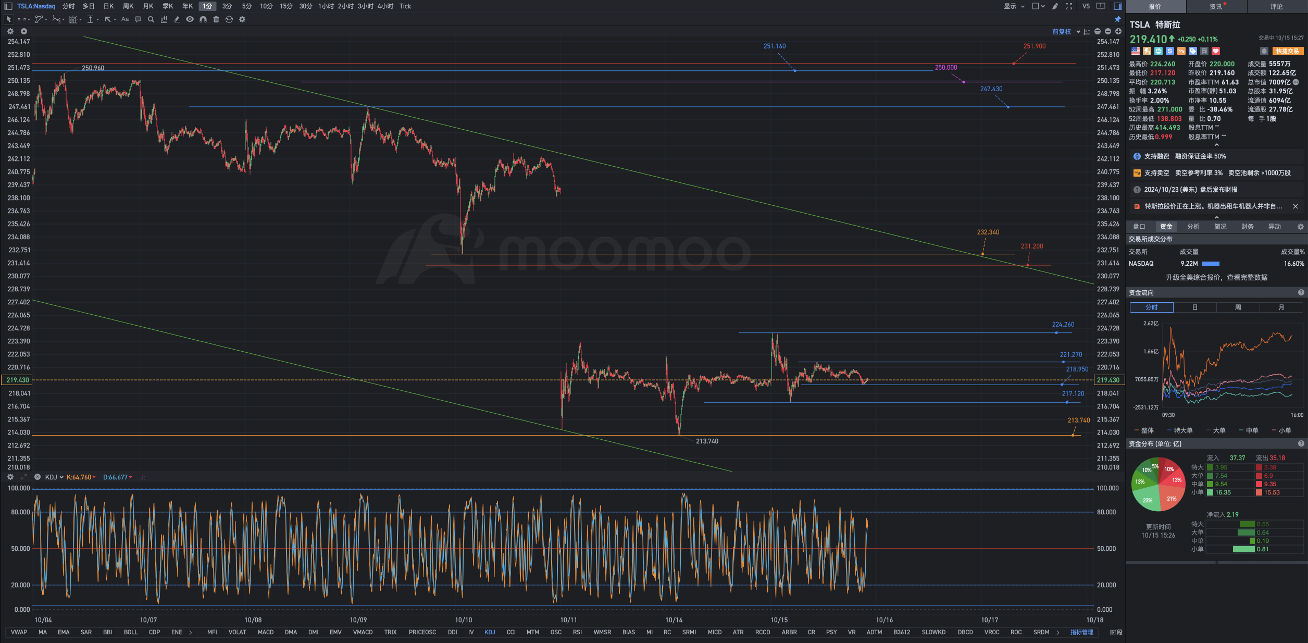Open drawing toolbar settings gear
The width and height of the screenshot is (1308, 643).
pos(242,19)
